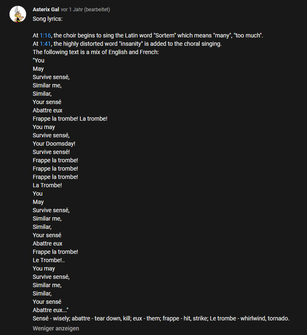Click the 'Survive sensé!' line with exclamation mark
This screenshot has height=335, width=307.
[x=51, y=152]
